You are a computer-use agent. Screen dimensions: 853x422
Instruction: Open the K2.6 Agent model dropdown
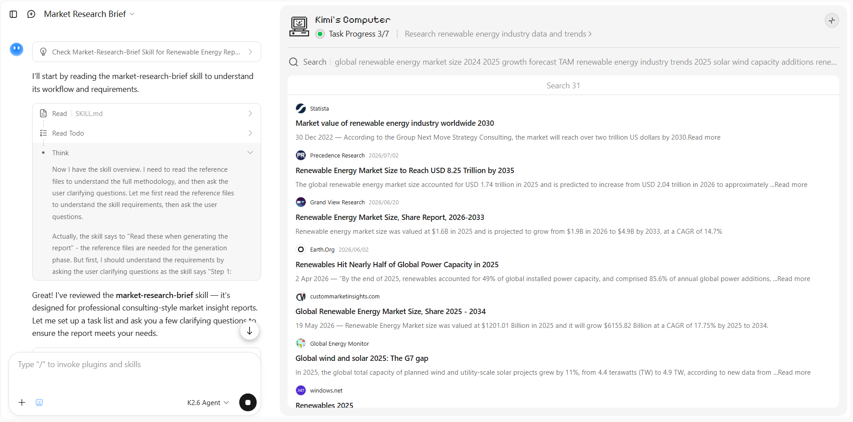[x=208, y=402]
